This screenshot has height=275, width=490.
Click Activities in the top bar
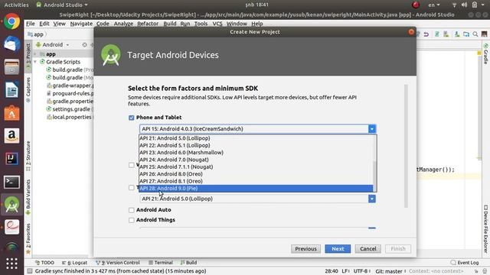click(x=16, y=5)
